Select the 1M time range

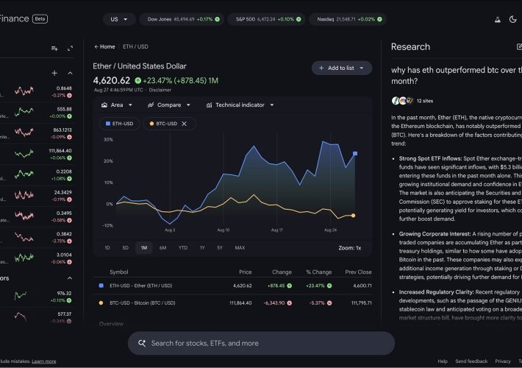tap(144, 248)
